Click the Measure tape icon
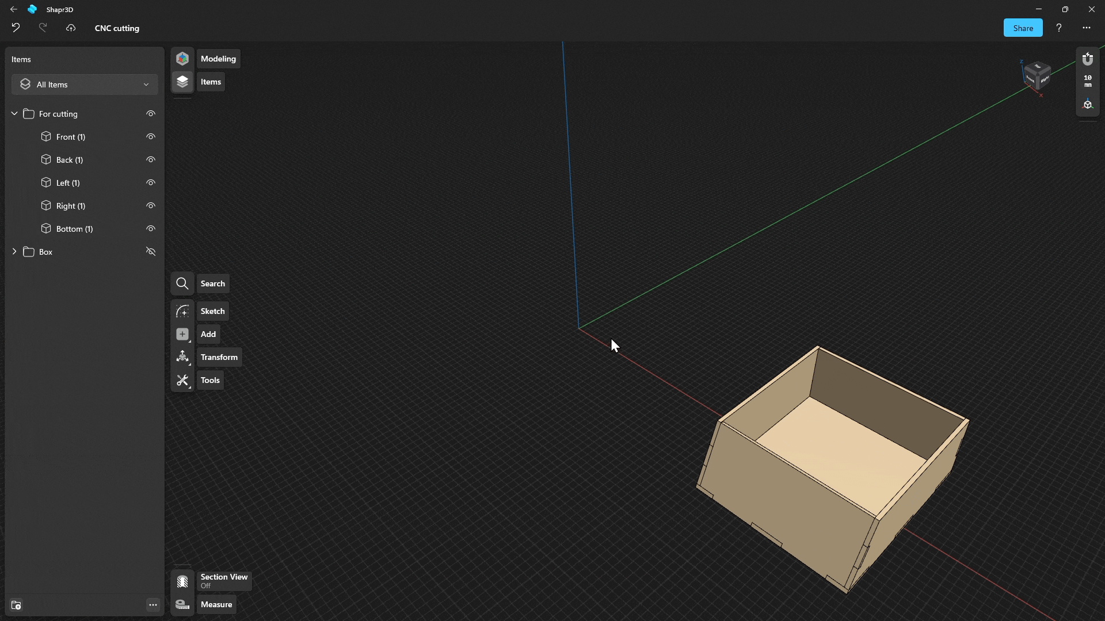This screenshot has width=1105, height=621. (182, 604)
